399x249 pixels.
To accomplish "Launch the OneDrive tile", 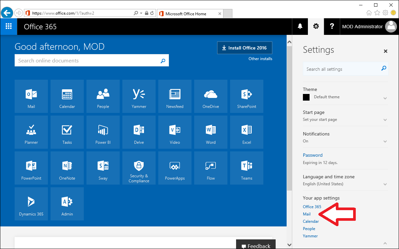I will click(x=211, y=96).
